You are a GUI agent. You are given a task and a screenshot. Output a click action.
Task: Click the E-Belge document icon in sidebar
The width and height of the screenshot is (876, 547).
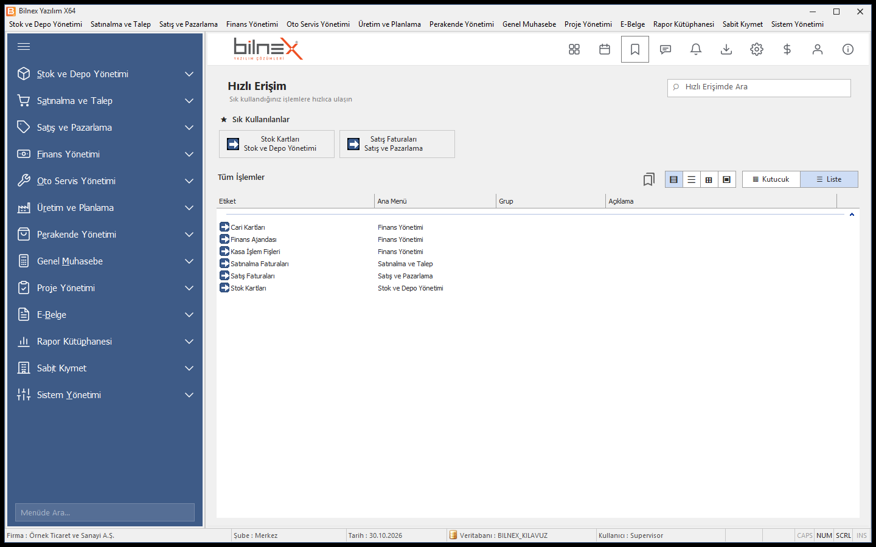(24, 314)
